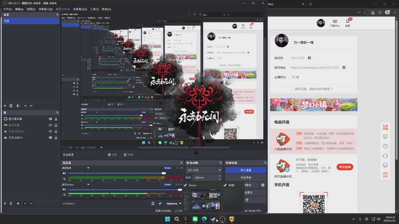Open the 停靠窗口(D) menu
Viewport: 399px width, 224px height.
45,9
